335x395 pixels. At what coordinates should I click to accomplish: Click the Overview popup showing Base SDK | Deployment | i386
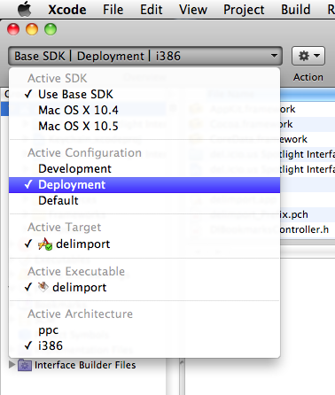pyautogui.click(x=145, y=56)
